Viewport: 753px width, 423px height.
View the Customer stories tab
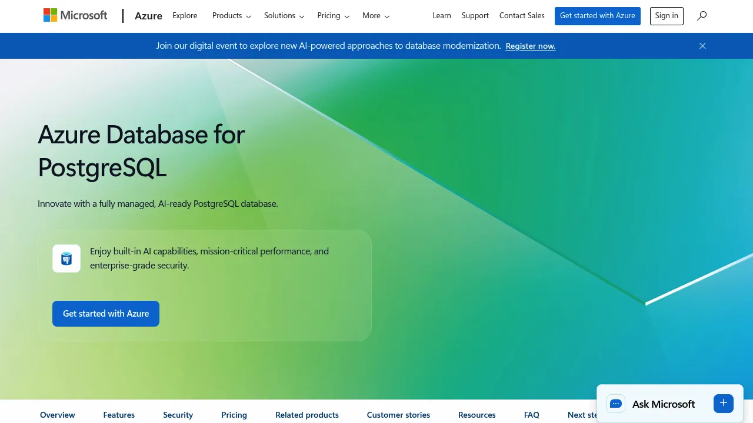tap(398, 415)
